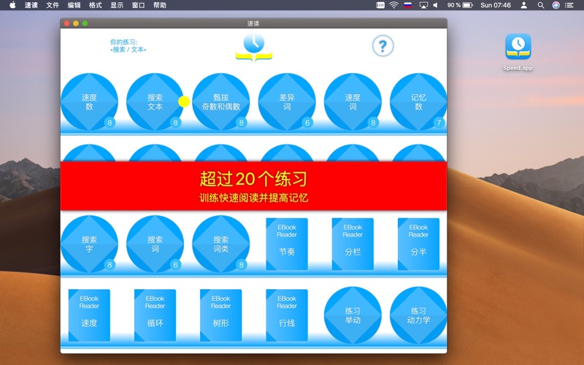Click level badge 6 on 差异 词

tap(307, 123)
